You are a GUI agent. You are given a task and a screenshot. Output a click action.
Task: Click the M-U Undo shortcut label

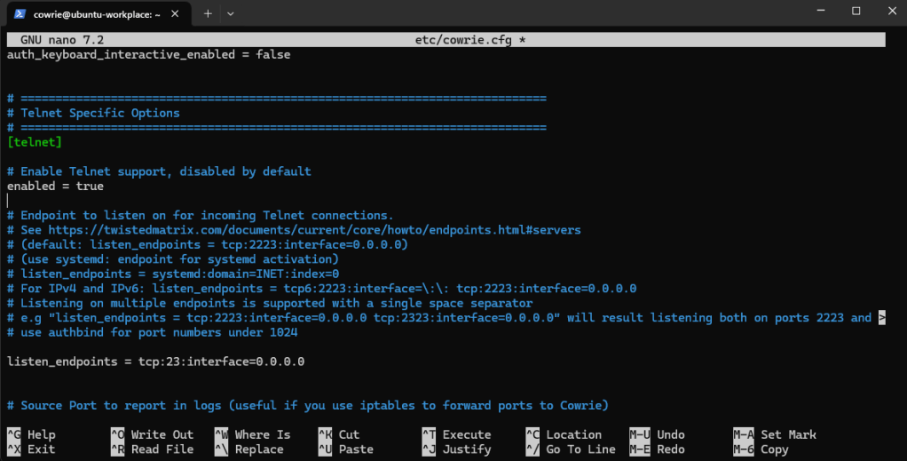(657, 434)
